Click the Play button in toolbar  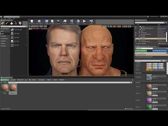[x=84, y=22]
